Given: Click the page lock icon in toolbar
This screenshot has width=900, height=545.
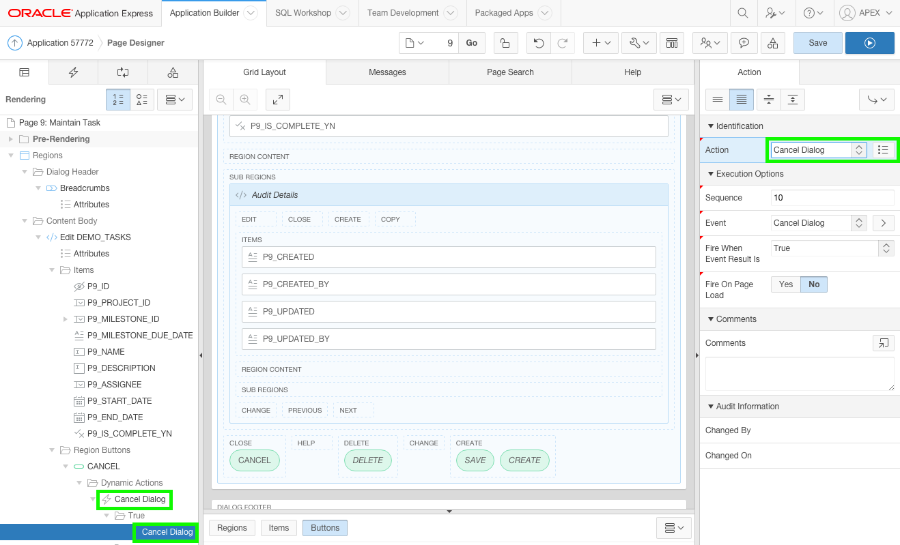Looking at the screenshot, I should (505, 43).
